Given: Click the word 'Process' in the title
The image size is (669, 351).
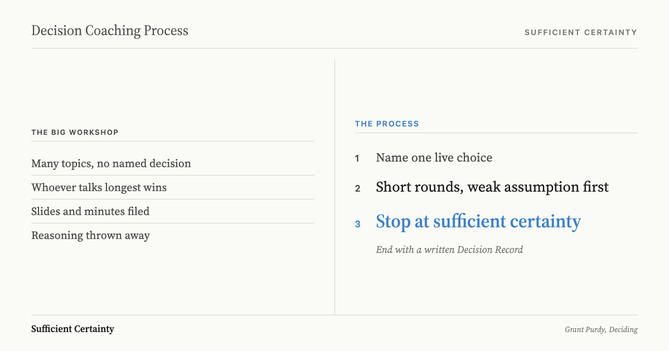Looking at the screenshot, I should coord(166,31).
